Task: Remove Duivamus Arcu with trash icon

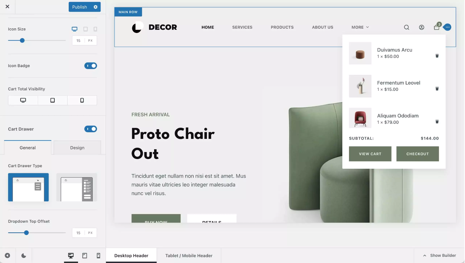Action: point(437,56)
